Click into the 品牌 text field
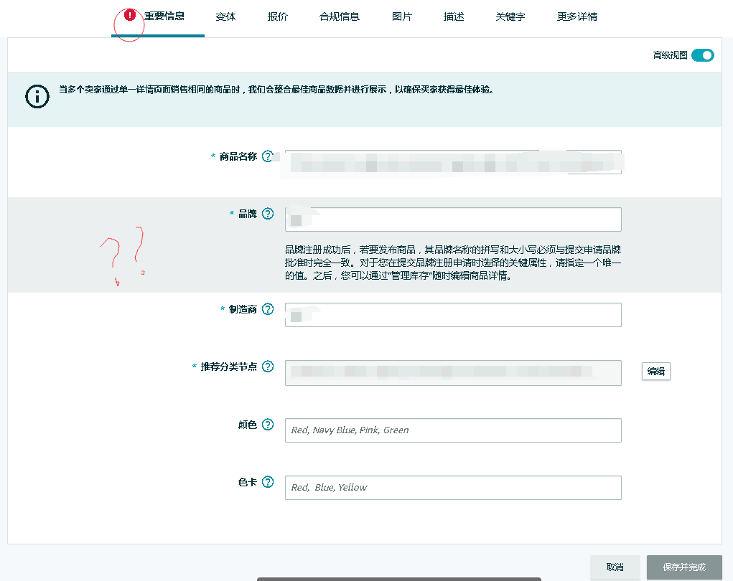The width and height of the screenshot is (733, 581). click(452, 219)
